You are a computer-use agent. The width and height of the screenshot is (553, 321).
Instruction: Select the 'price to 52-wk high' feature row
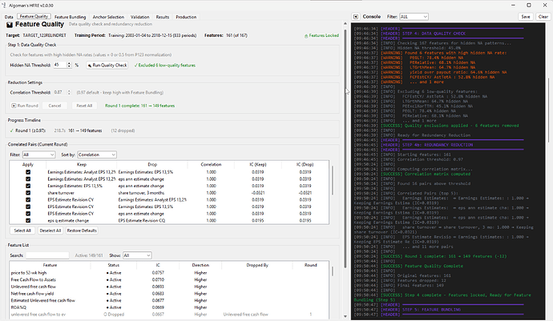pos(169,273)
